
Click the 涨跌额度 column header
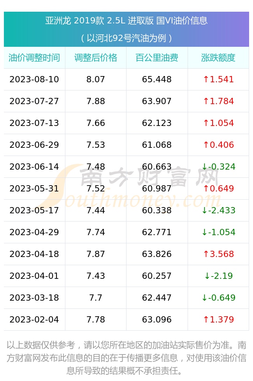218,58
